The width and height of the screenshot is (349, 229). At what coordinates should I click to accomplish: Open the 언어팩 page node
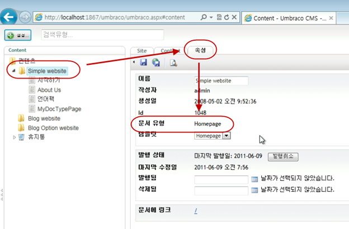(x=46, y=99)
